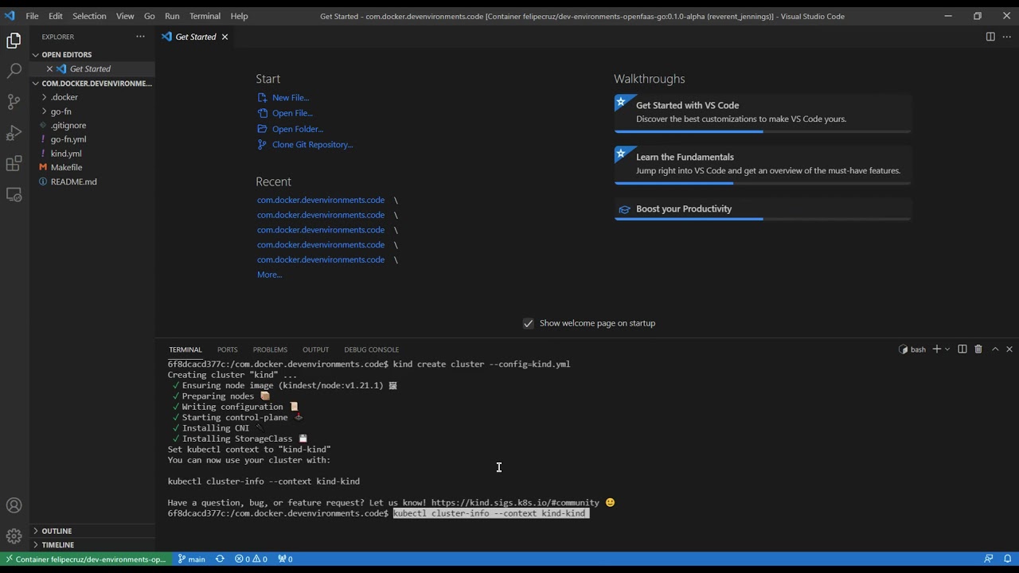Close the Get Started editor tab
This screenshot has width=1019, height=573.
tap(224, 37)
